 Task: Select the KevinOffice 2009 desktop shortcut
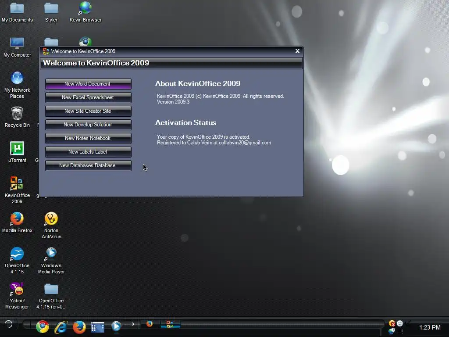click(17, 190)
